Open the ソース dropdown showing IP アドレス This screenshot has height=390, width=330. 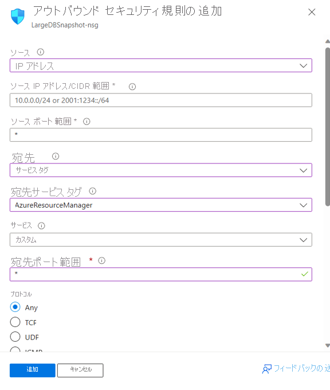click(161, 65)
